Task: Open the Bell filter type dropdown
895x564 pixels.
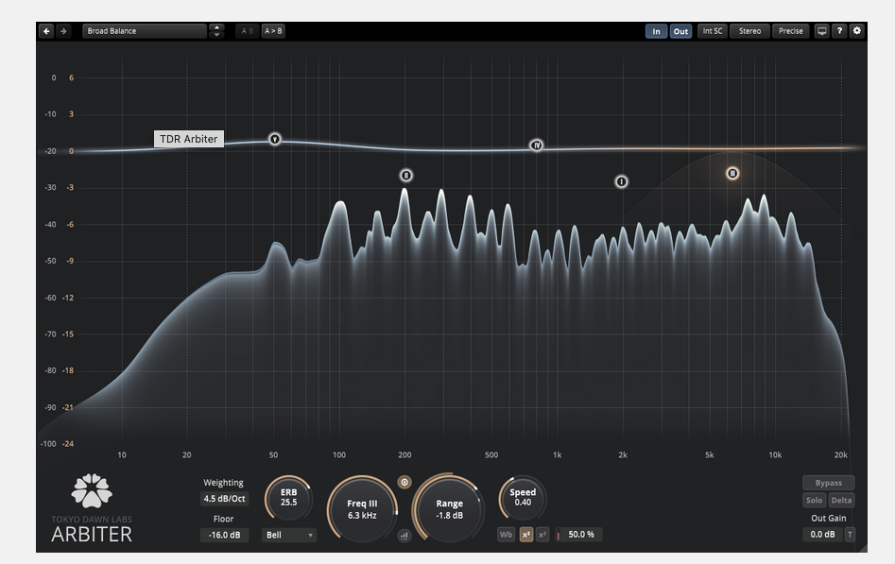Action: [x=288, y=535]
